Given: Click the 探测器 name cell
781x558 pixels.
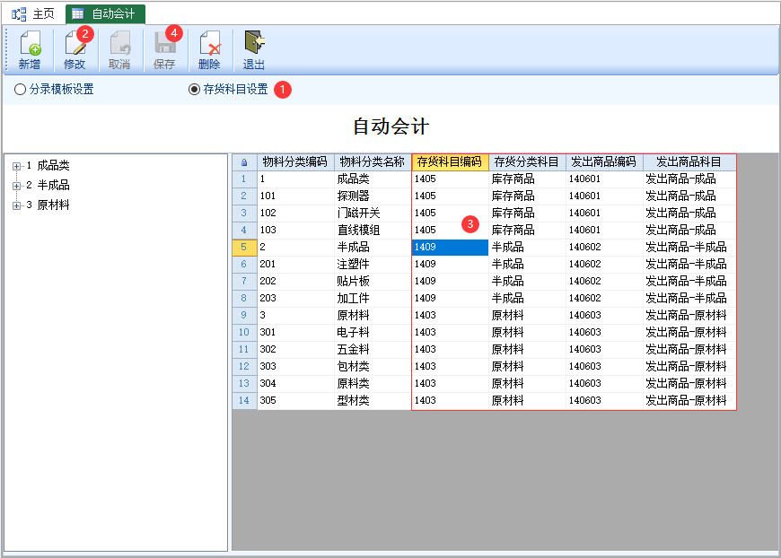Looking at the screenshot, I should coord(373,196).
